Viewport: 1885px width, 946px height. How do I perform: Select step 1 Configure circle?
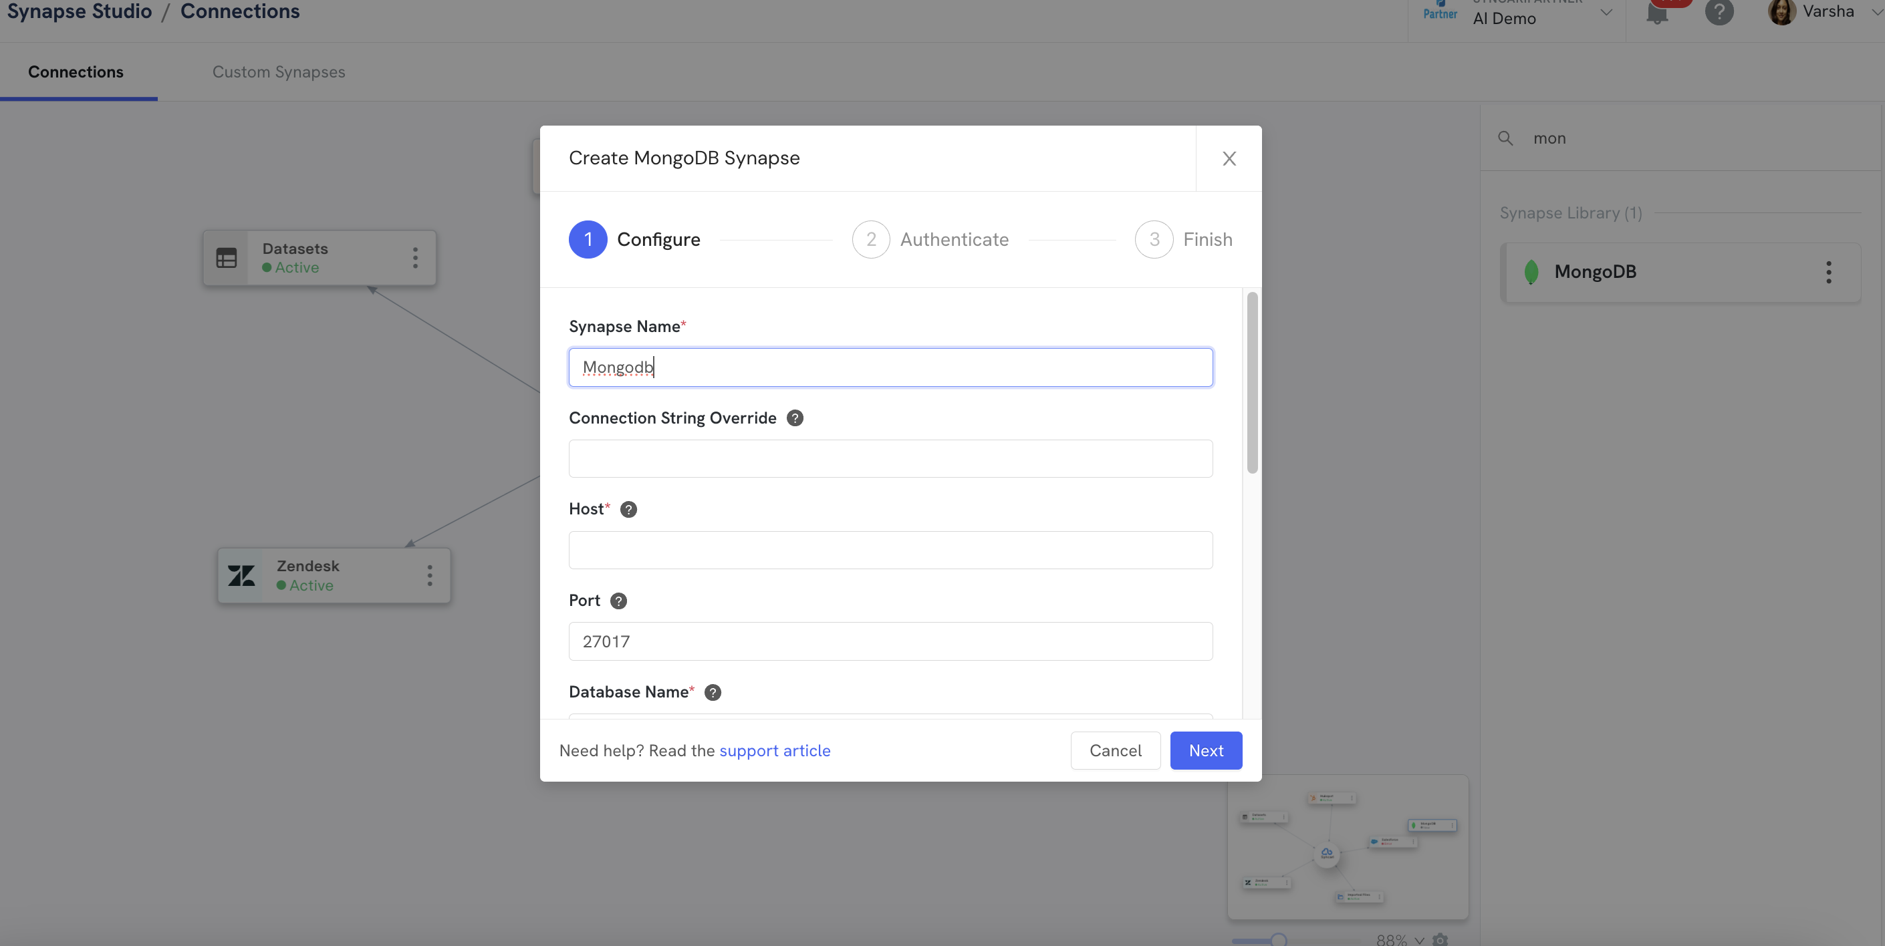click(588, 239)
